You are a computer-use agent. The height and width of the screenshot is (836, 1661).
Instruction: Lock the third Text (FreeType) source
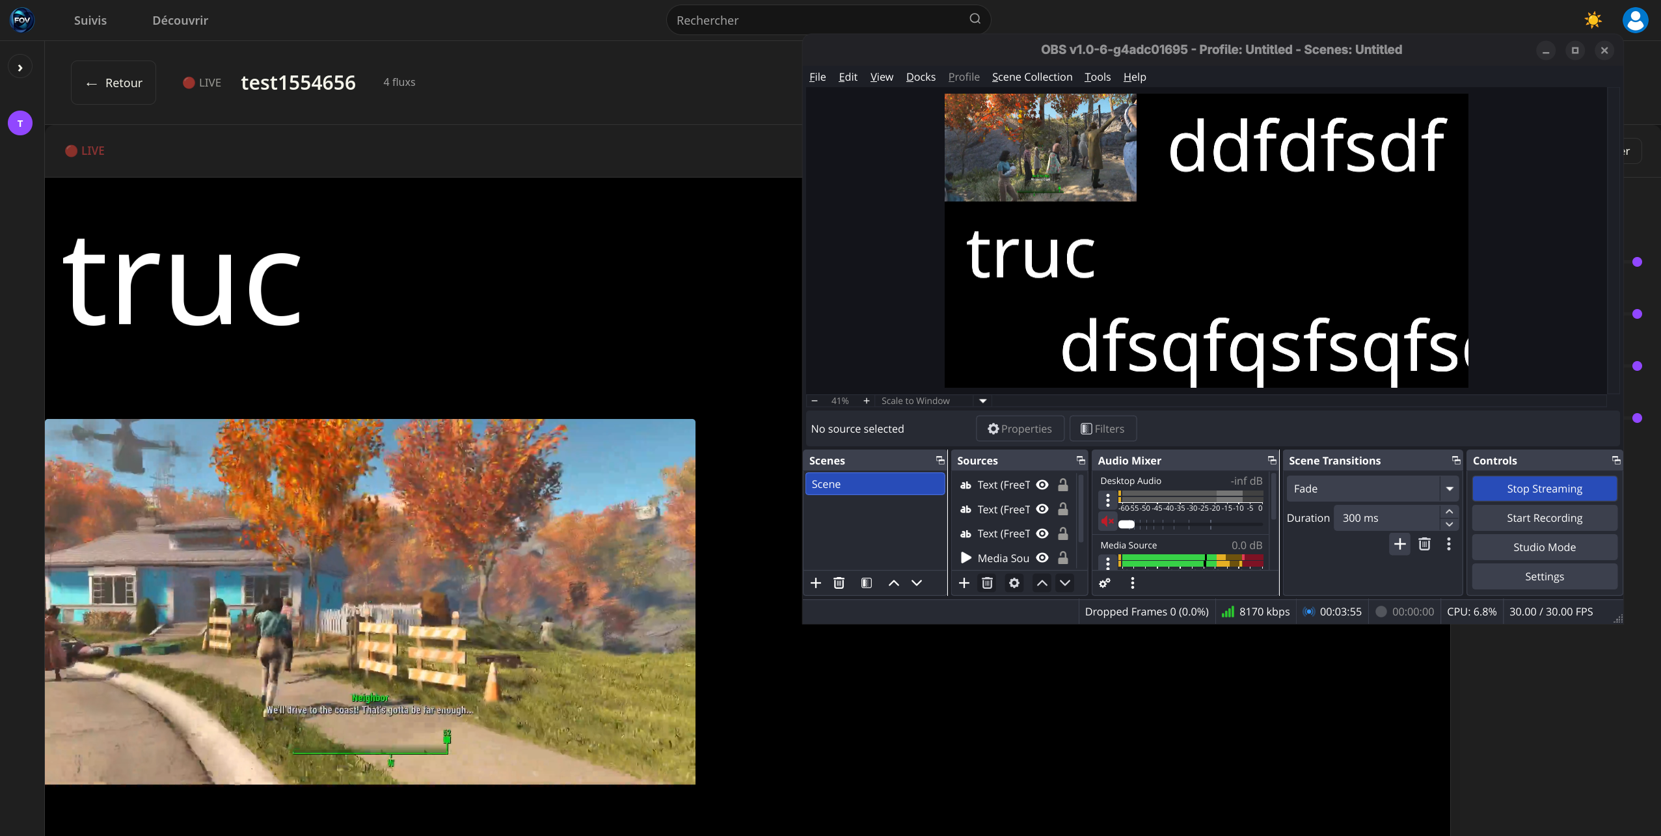[1063, 533]
